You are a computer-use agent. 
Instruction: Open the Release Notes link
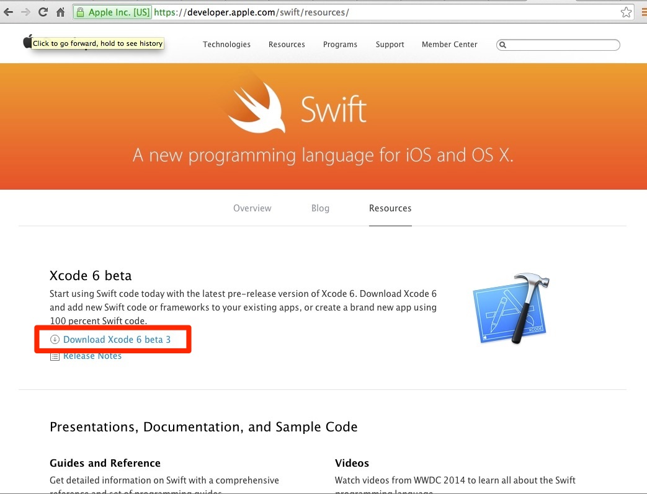point(92,356)
